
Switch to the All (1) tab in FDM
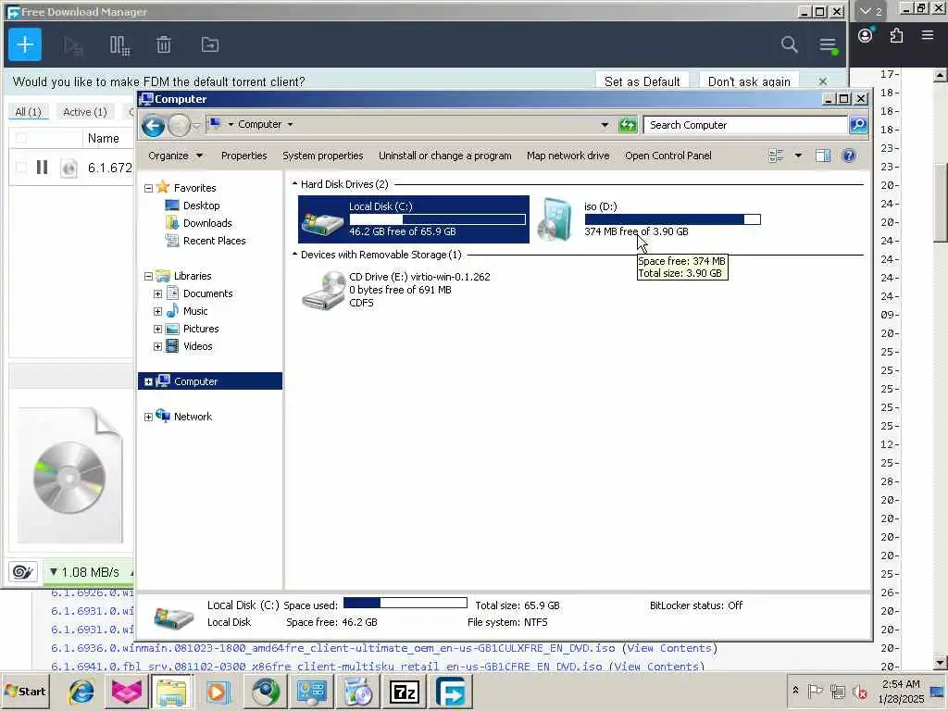(28, 112)
